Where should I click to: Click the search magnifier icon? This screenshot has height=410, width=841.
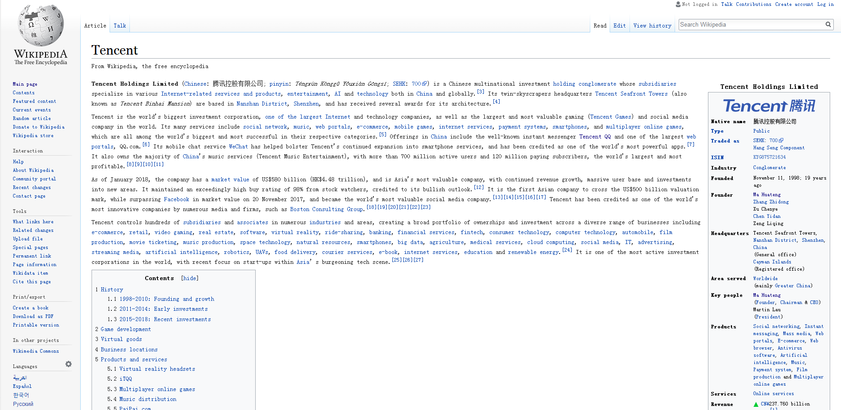pos(828,25)
